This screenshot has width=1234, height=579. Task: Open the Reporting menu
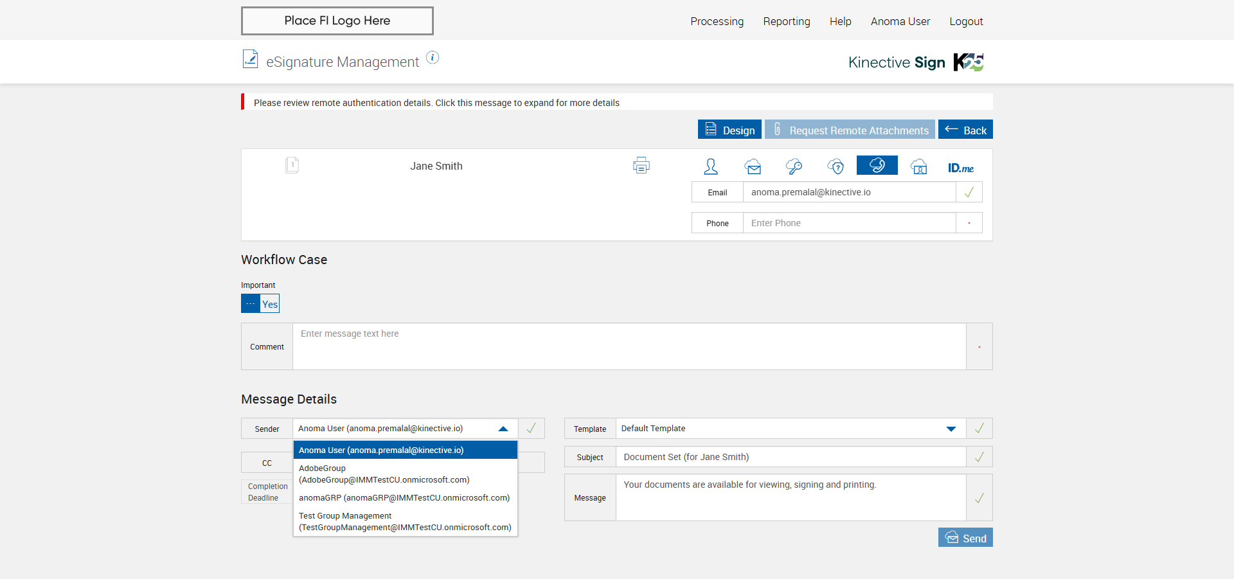click(x=786, y=21)
